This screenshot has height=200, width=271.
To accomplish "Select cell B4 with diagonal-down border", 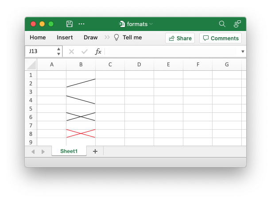I will coord(81,100).
